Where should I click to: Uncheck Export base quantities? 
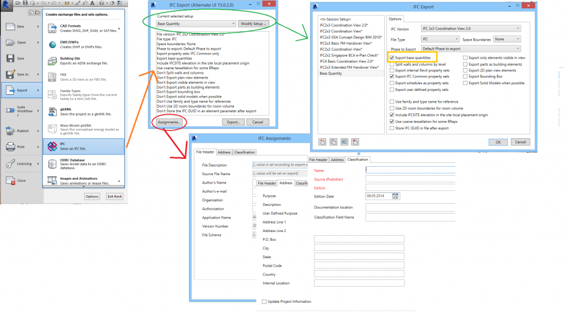pos(392,57)
